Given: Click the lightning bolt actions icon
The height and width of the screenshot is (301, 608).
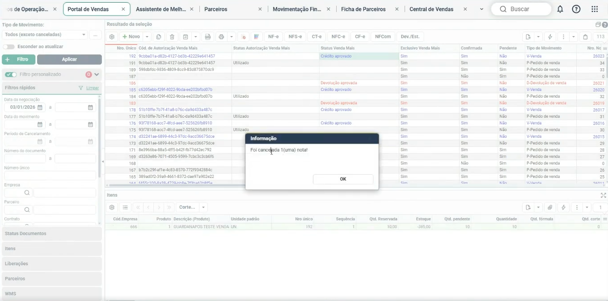Looking at the screenshot, I should 550,37.
